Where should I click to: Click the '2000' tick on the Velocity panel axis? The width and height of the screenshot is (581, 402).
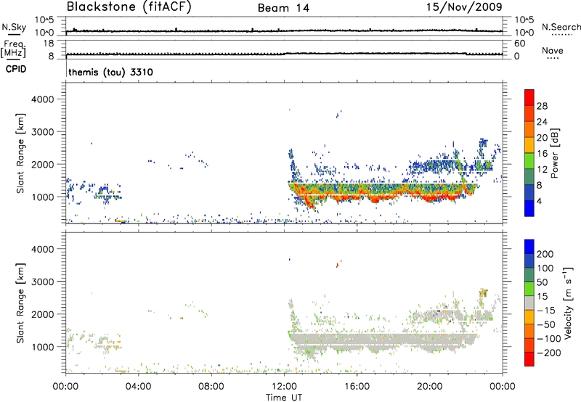(43, 314)
